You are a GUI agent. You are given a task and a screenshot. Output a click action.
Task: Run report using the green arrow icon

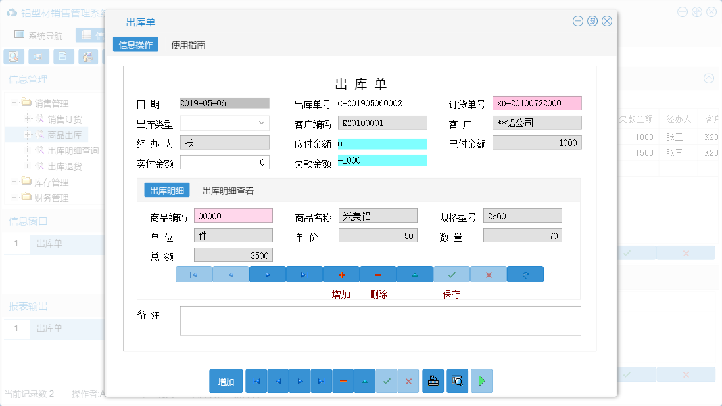[x=481, y=380]
